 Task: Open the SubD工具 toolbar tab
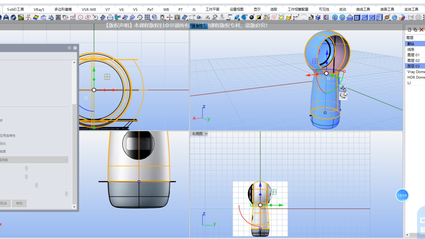pos(15,9)
